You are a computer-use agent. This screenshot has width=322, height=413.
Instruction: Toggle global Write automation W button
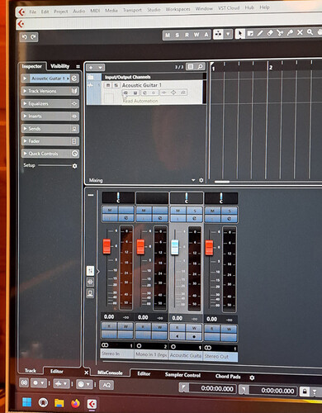pyautogui.click(x=197, y=35)
